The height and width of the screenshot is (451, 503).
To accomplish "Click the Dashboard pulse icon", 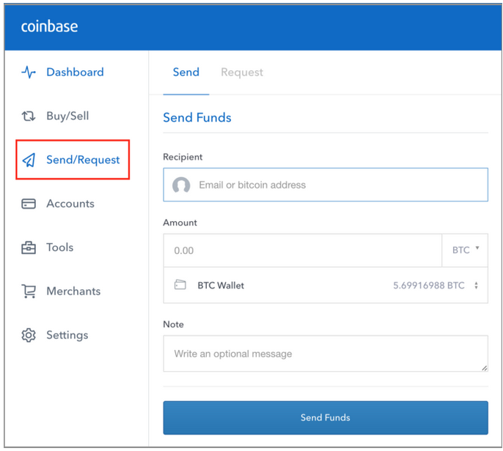I will click(x=29, y=72).
